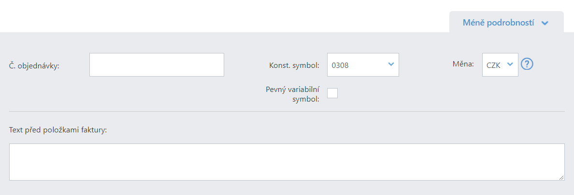Click the Text před položkami faktury label
574x195 pixels.
pos(58,130)
